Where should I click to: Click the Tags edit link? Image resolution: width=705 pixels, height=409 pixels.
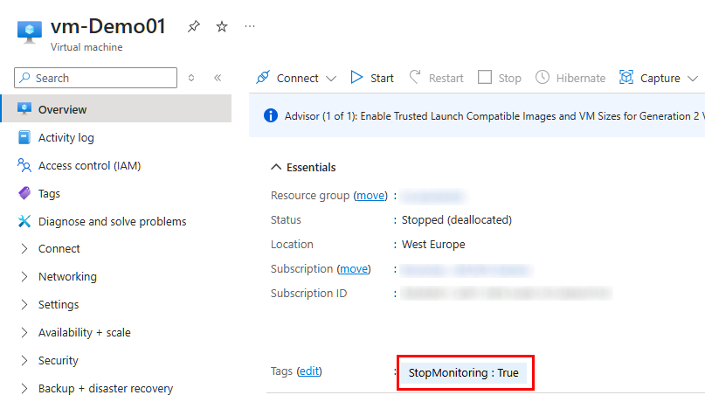pyautogui.click(x=309, y=371)
